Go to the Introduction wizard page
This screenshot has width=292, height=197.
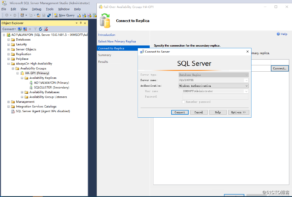(107, 35)
